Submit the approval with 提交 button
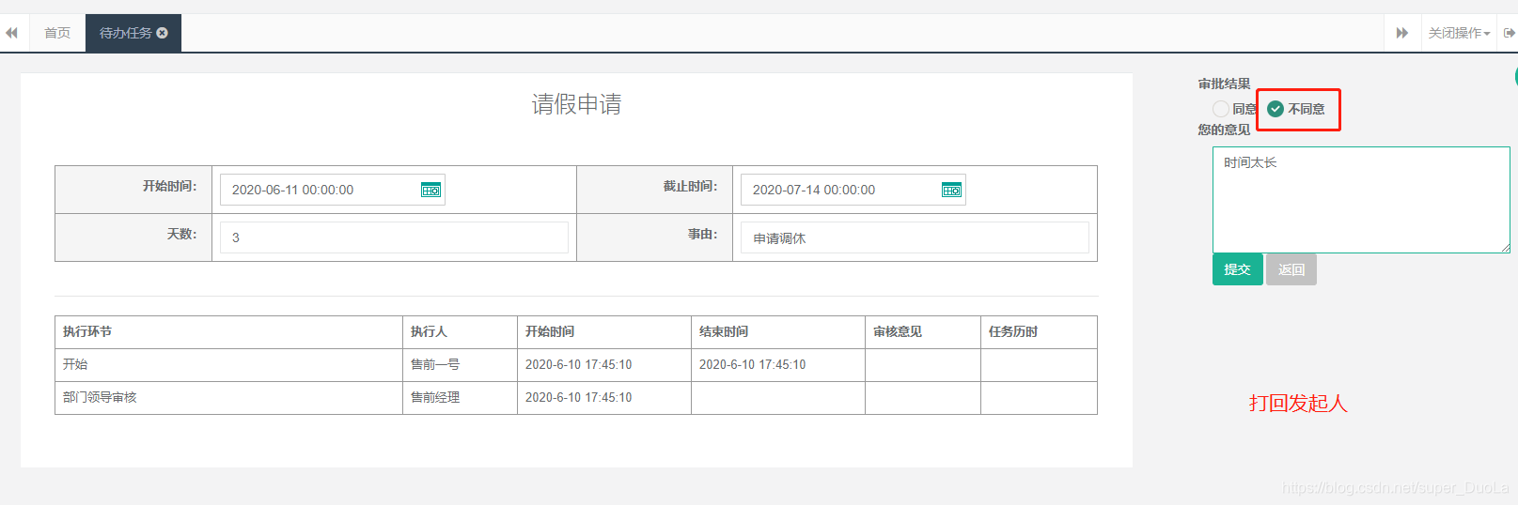The height and width of the screenshot is (505, 1518). (x=1237, y=269)
